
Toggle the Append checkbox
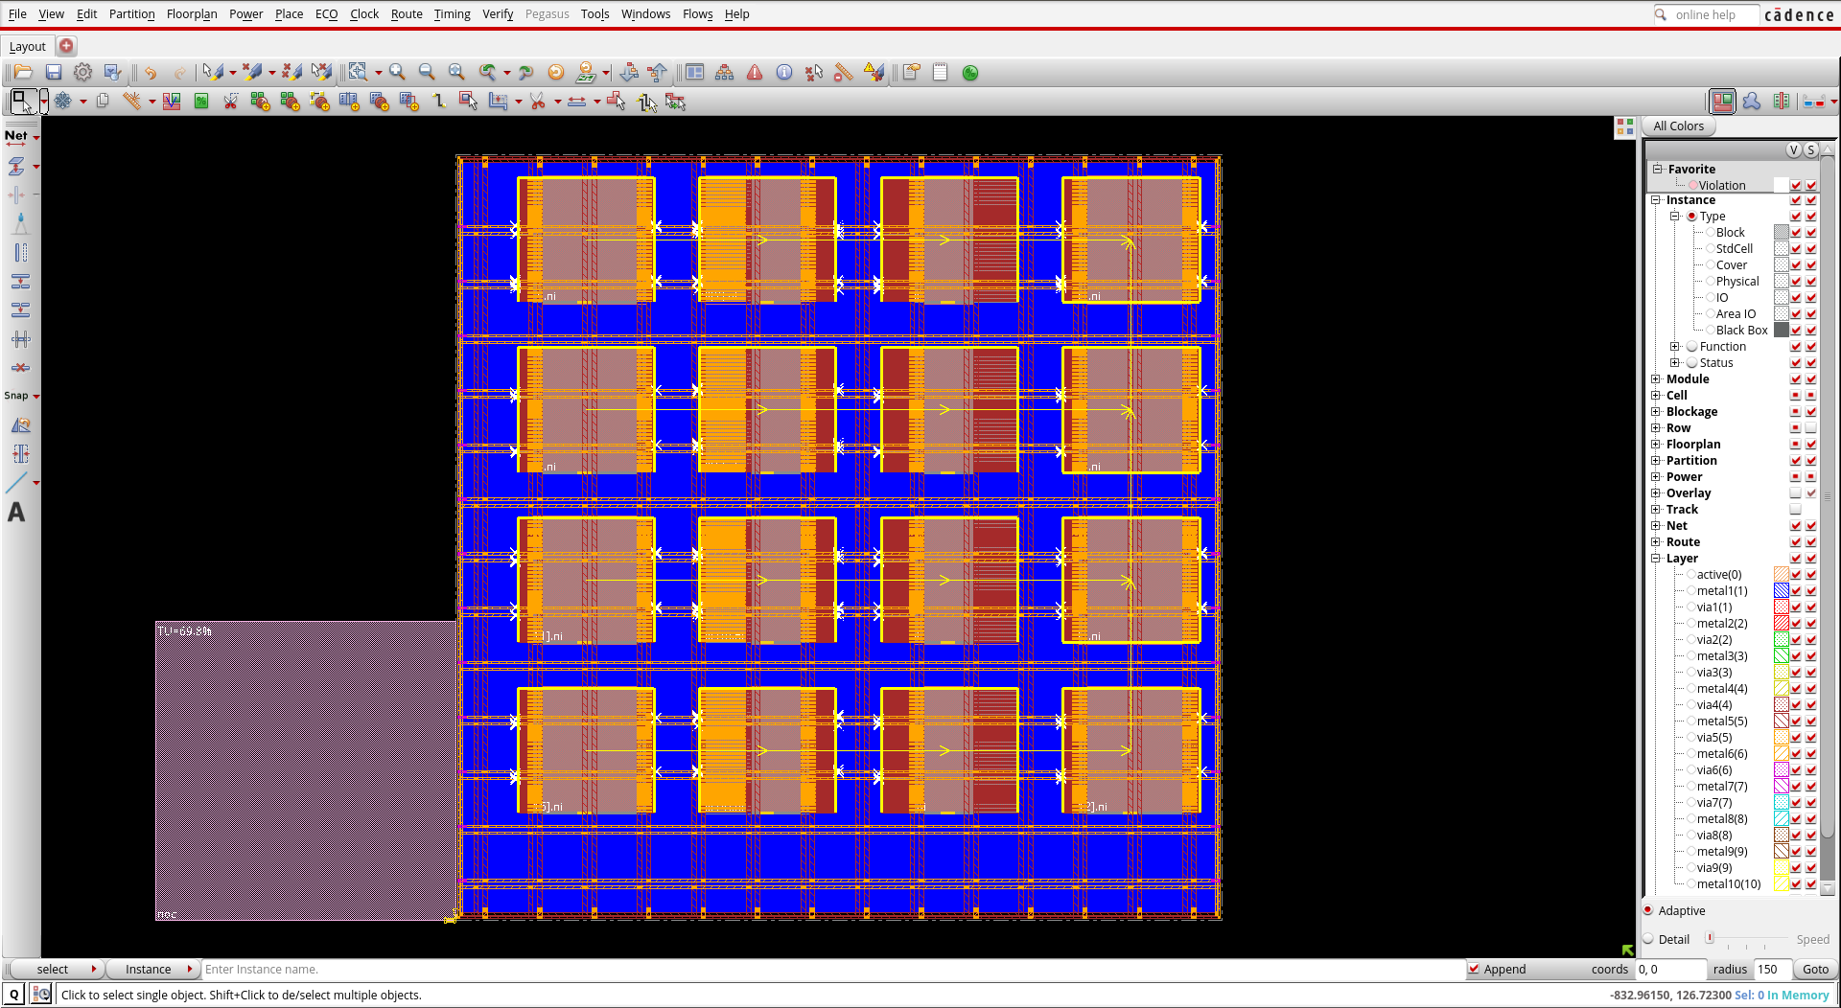[1474, 970]
